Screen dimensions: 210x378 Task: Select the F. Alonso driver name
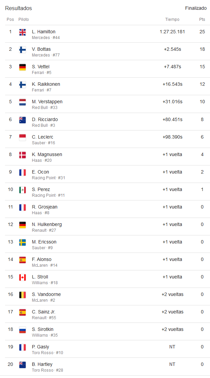(x=42, y=259)
